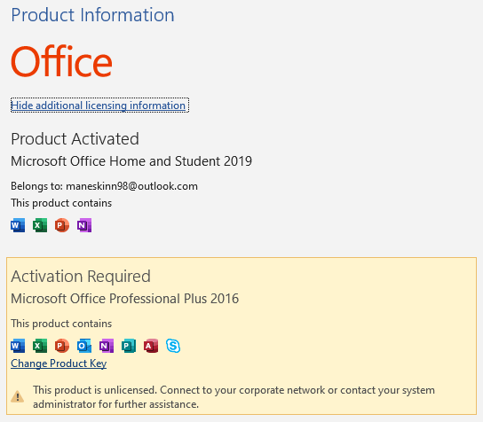Image resolution: width=483 pixels, height=422 pixels.
Task: Click the OneNote icon under Home and Student 2019
Action: pyautogui.click(x=84, y=225)
